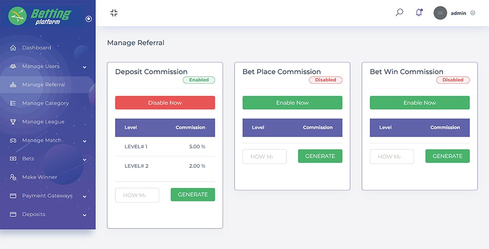The image size is (489, 249).
Task: Go to Deposits in the sidebar
Action: [34, 214]
